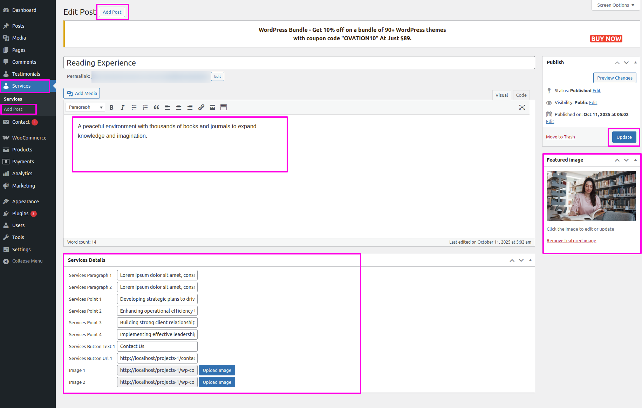Apply blockquote formatting

click(x=156, y=108)
